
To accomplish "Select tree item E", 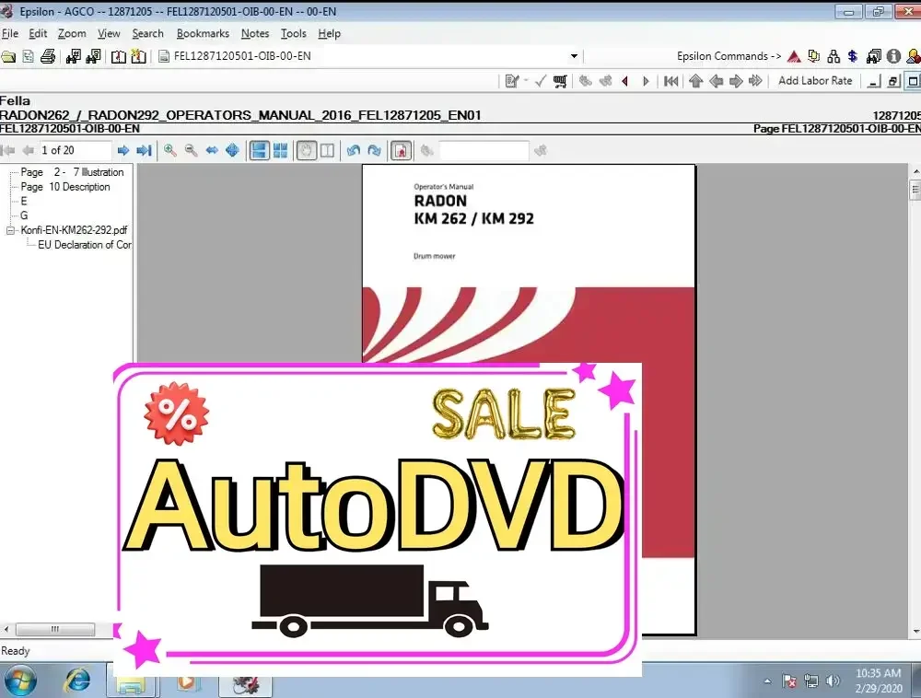I will pos(24,201).
